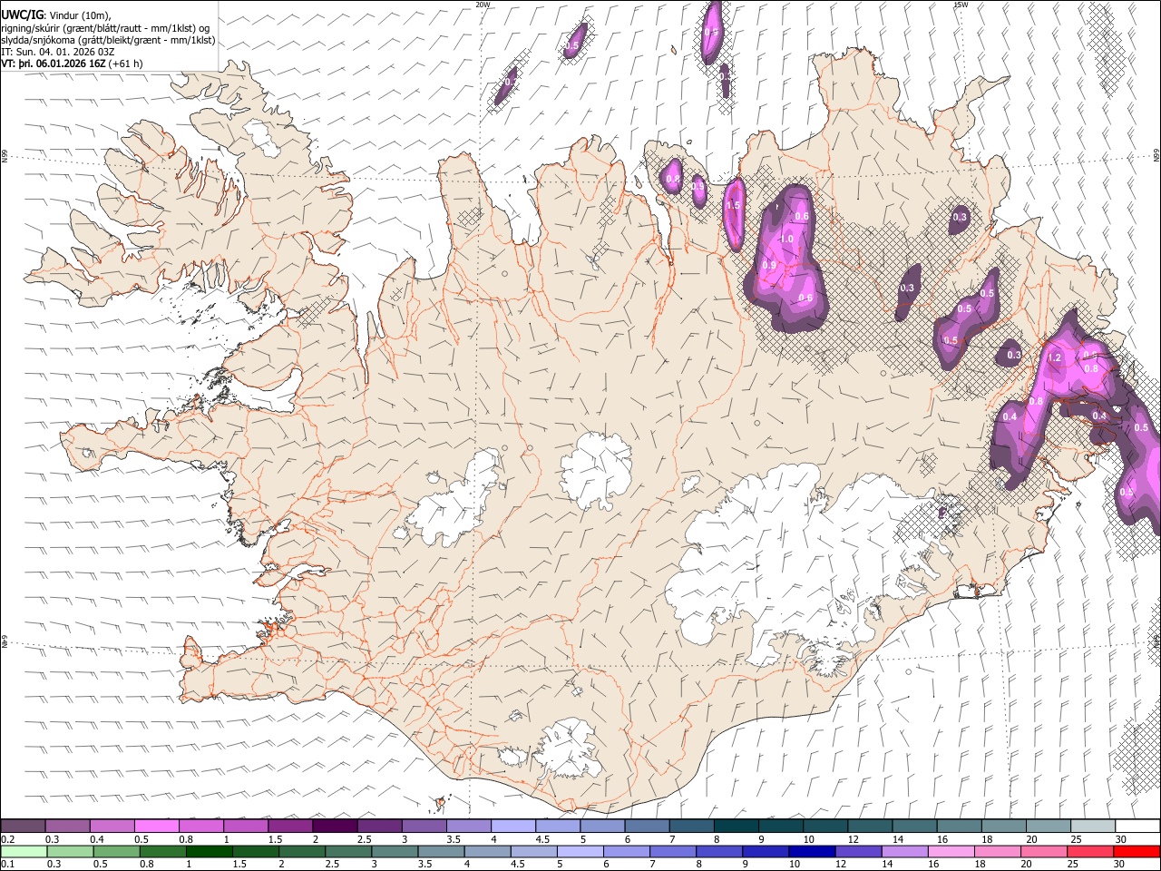1161x871 pixels.
Task: Pick the lower scale swatch starting at 2
Action: (x=301, y=851)
